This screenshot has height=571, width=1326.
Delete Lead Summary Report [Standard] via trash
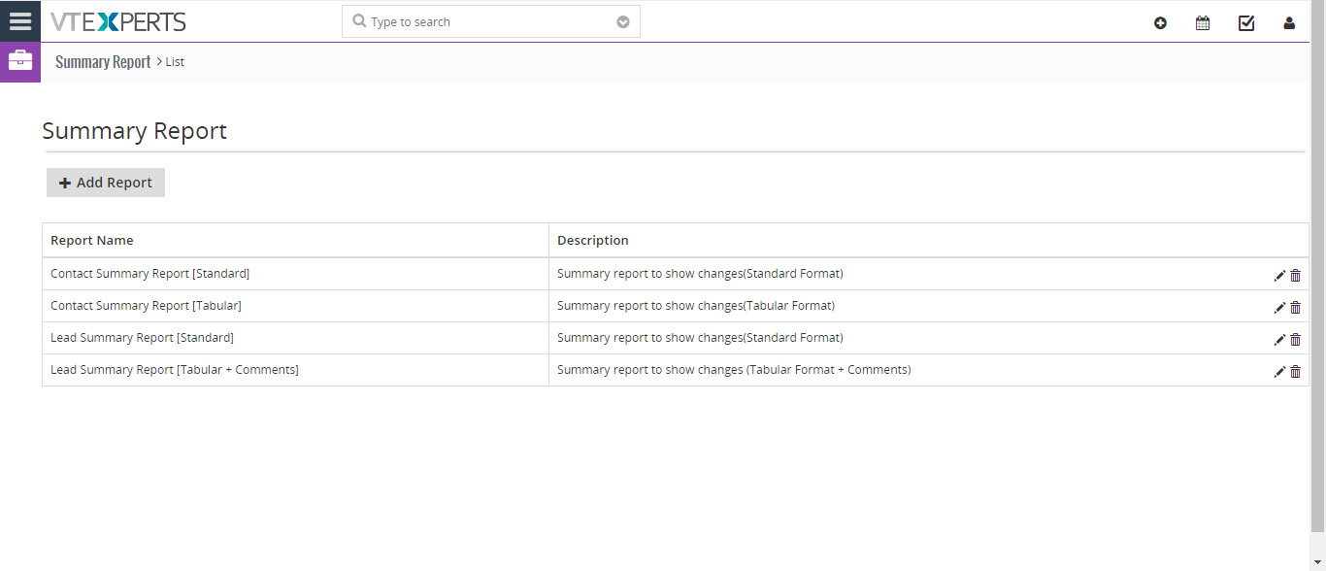coord(1295,340)
